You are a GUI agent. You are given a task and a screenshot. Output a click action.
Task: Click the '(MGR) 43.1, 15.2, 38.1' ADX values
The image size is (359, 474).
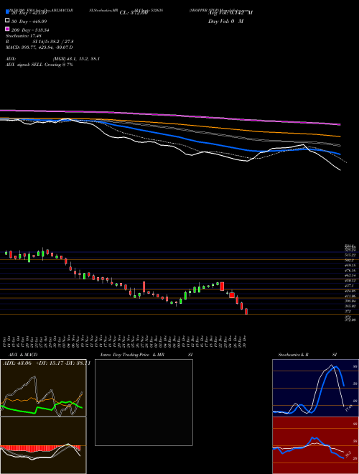[x=76, y=59]
